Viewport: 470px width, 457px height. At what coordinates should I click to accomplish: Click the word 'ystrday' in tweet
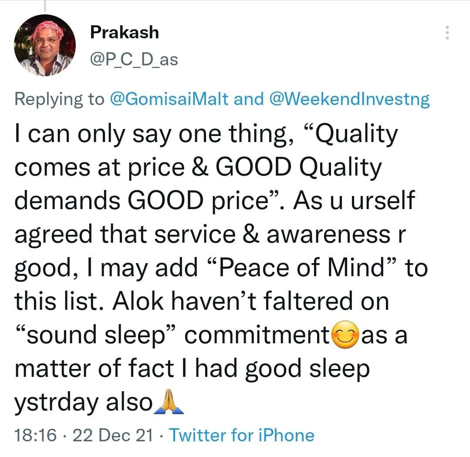pos(56,403)
